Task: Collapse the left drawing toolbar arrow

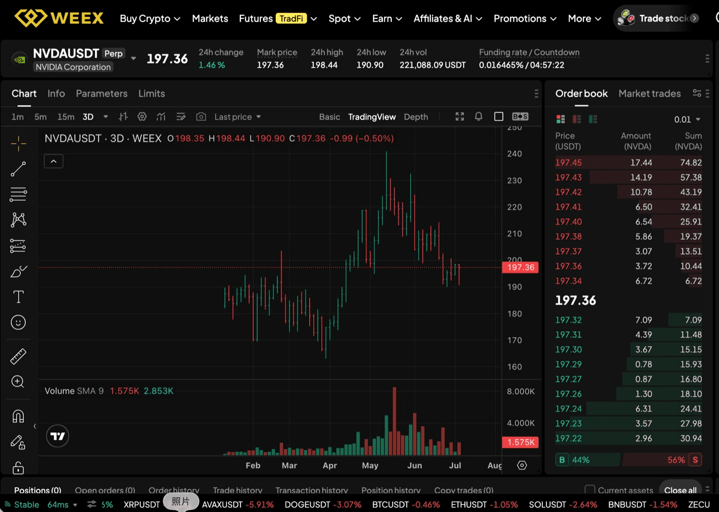Action: point(34,426)
